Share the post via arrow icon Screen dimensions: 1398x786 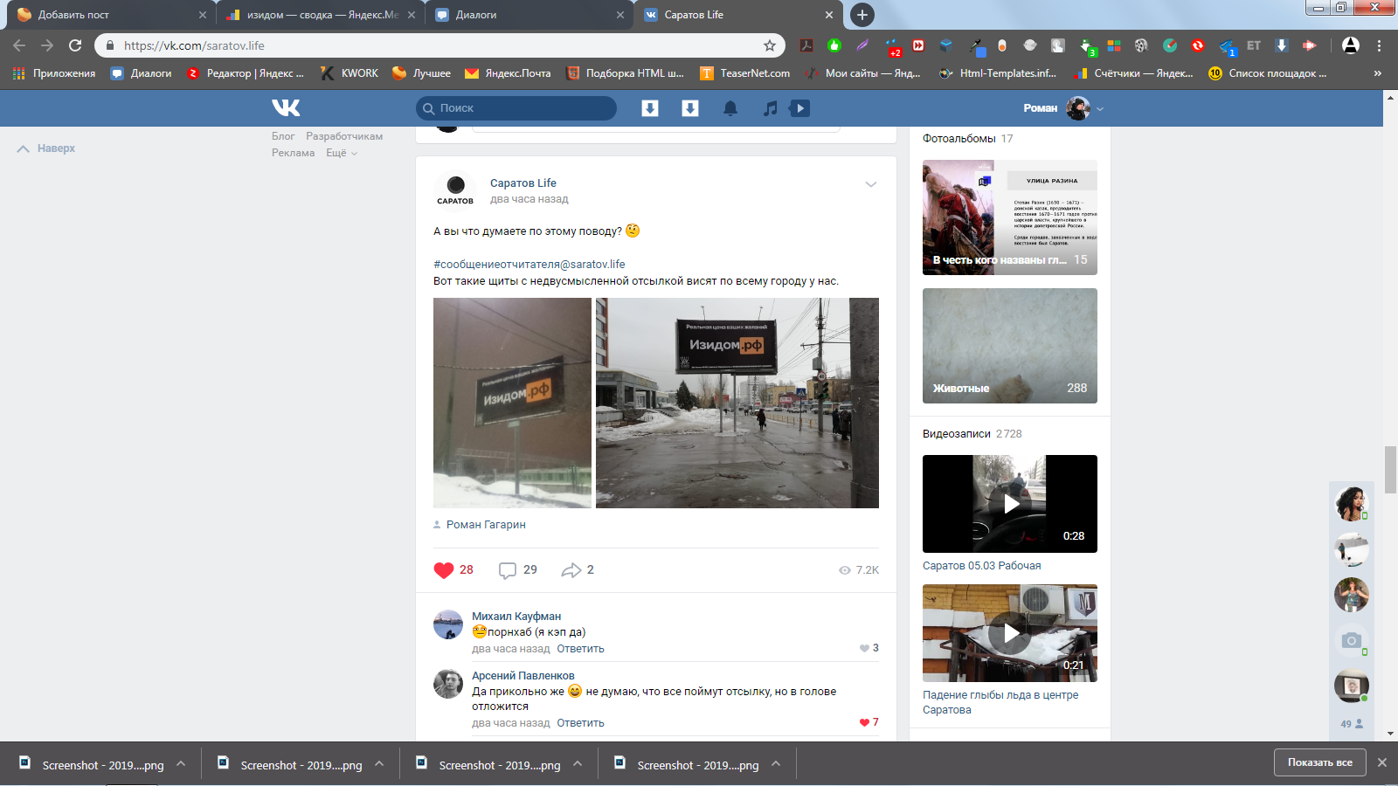[571, 570]
